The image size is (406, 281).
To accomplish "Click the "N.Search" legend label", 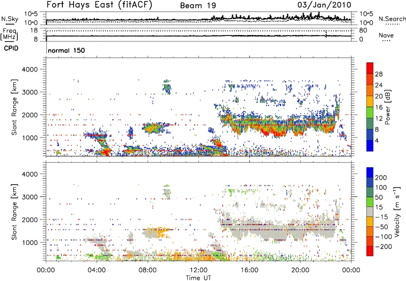I will click(x=392, y=19).
